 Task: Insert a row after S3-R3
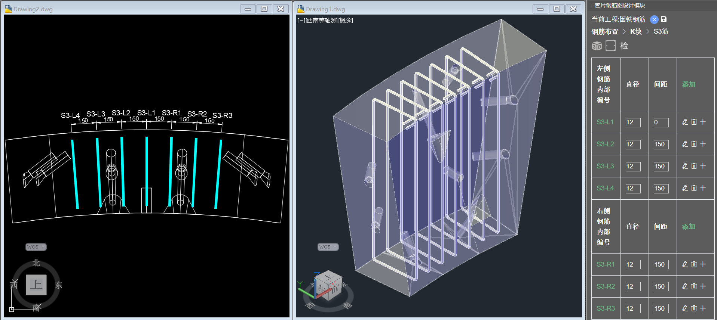tap(703, 308)
